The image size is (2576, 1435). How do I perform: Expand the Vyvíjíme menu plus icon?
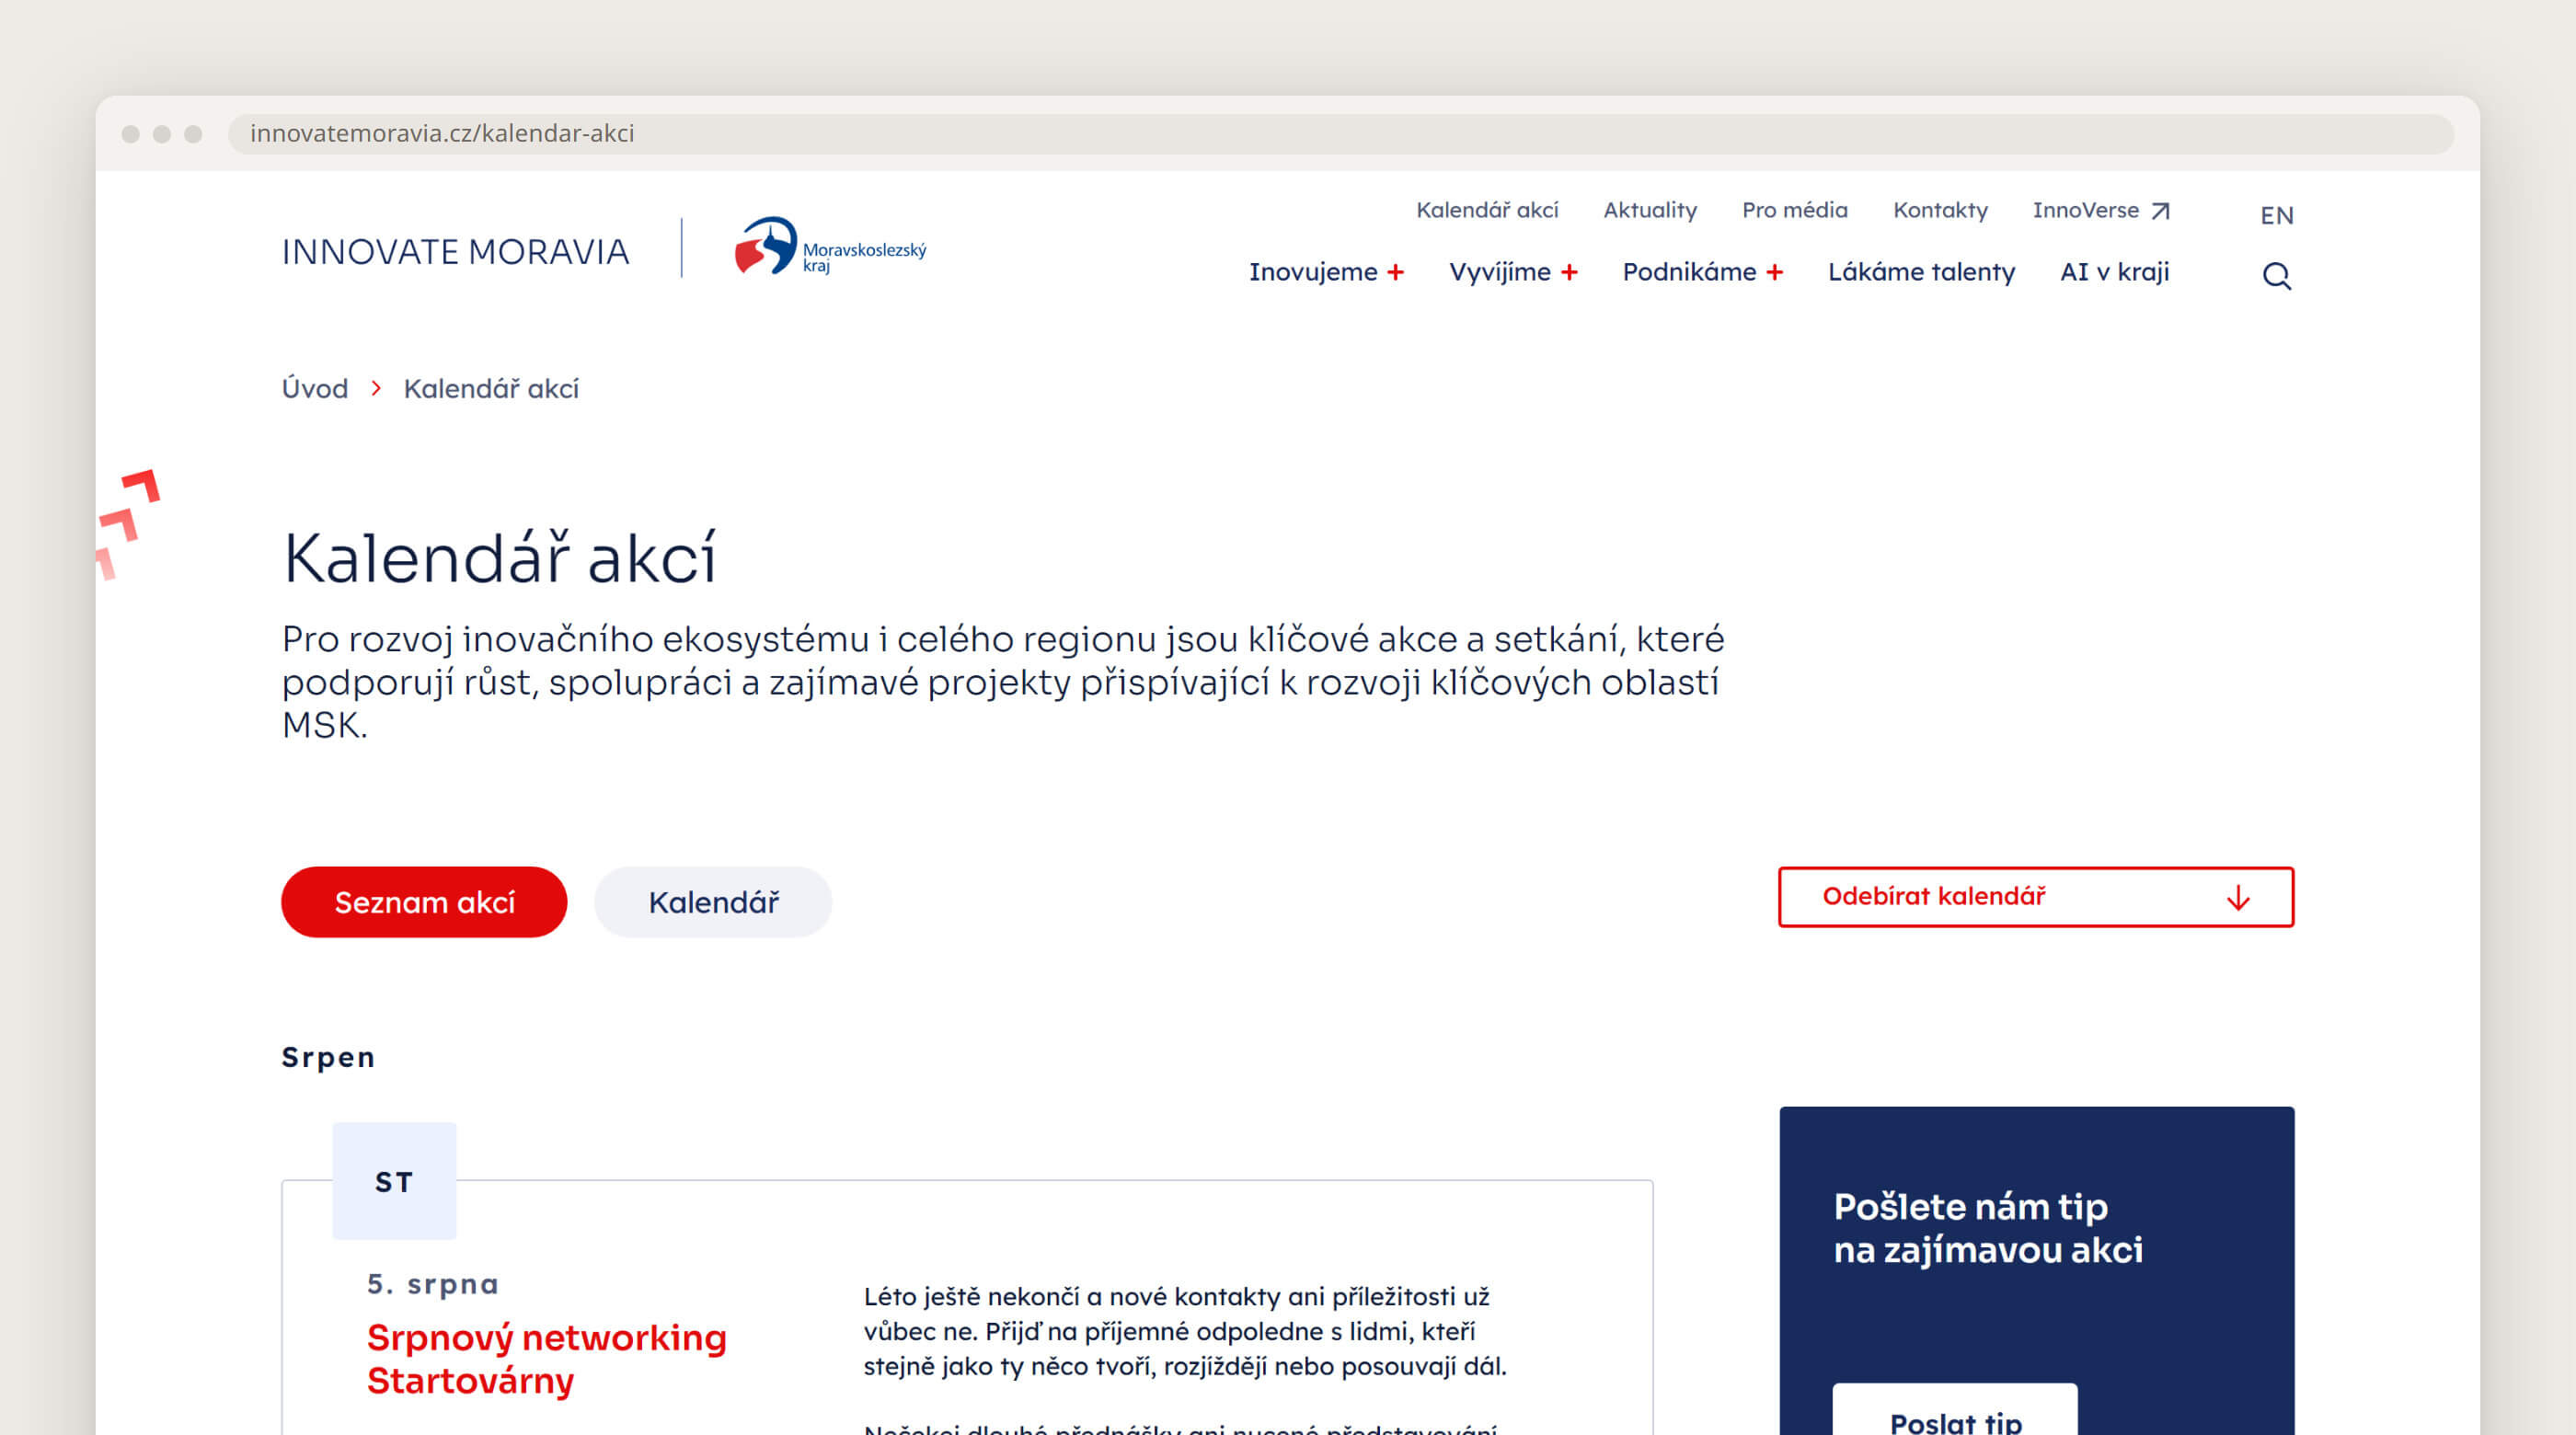point(1569,272)
